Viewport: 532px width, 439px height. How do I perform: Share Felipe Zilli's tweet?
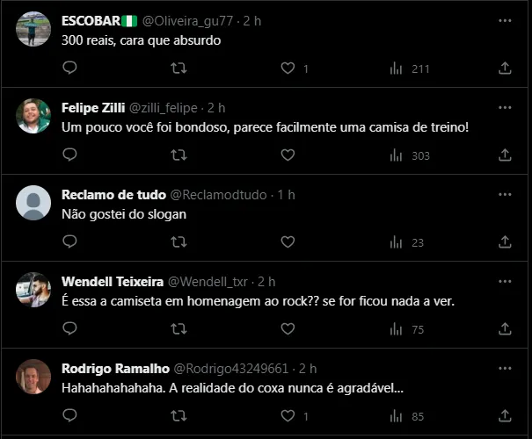(505, 155)
